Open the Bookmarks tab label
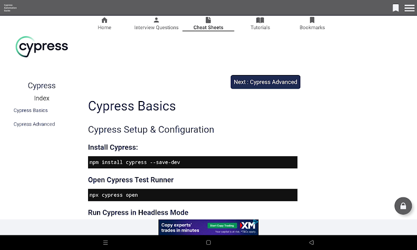The image size is (417, 250). pos(312,28)
